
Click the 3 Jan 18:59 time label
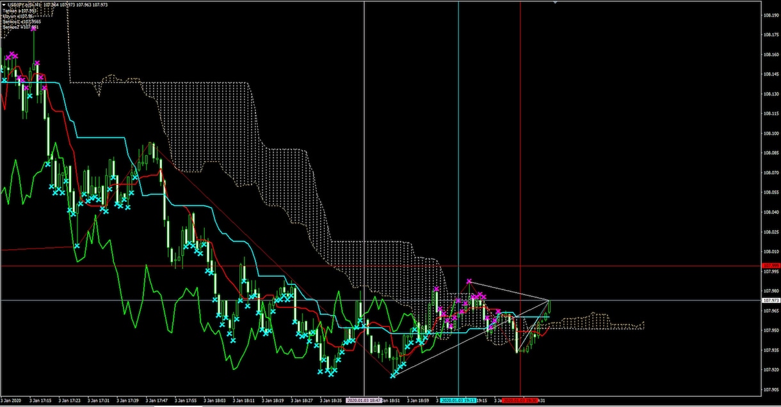pos(417,401)
